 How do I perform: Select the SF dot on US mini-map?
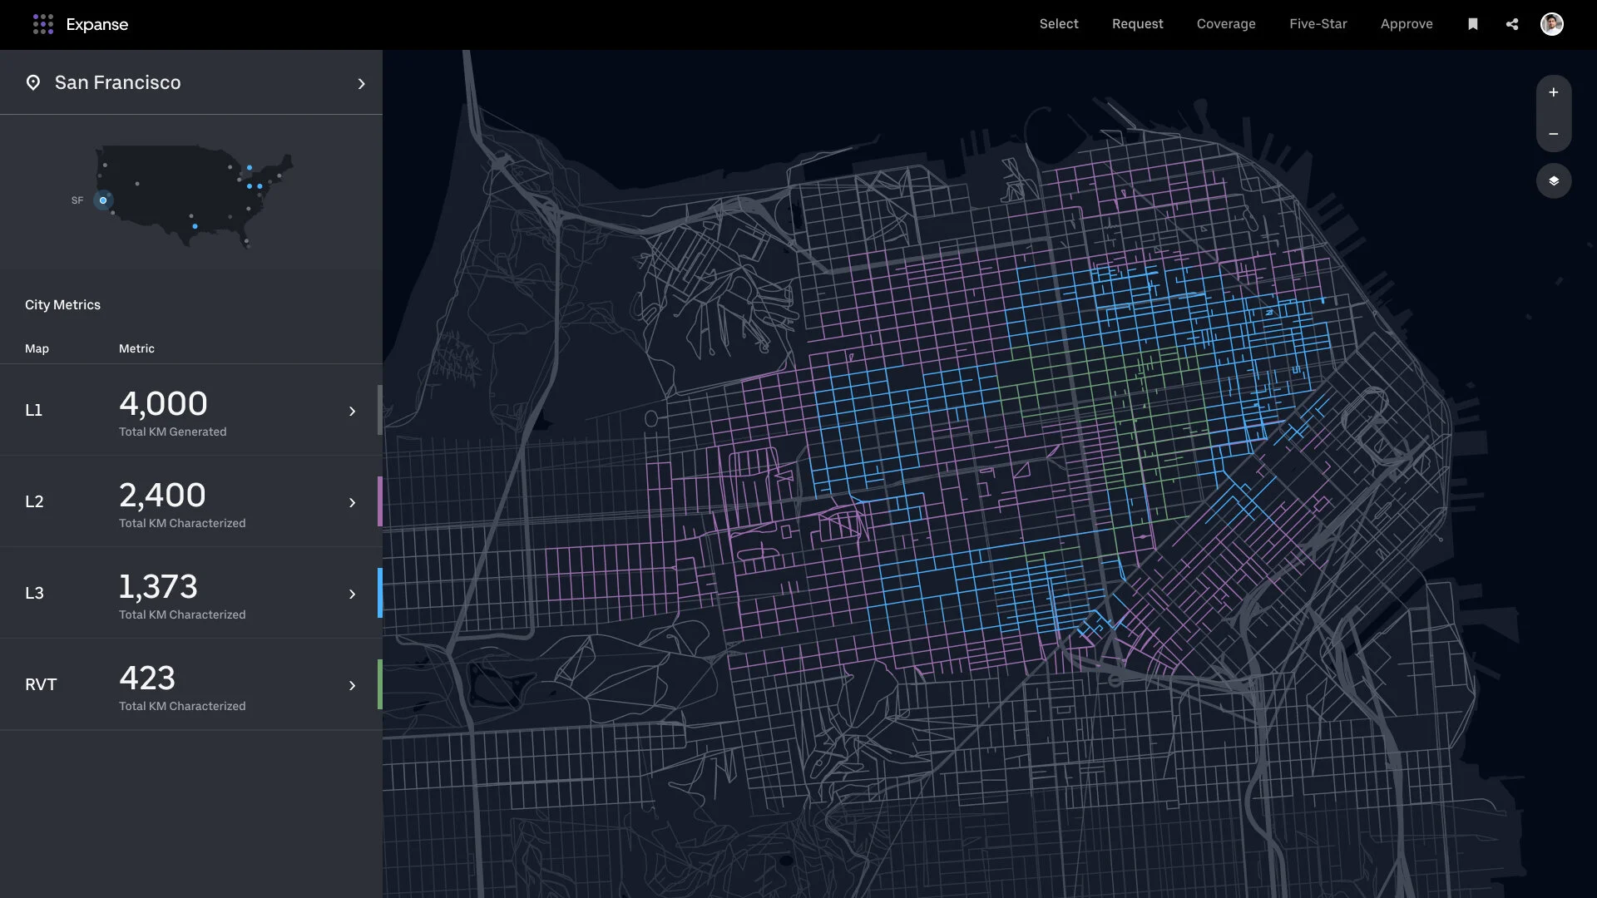(103, 200)
